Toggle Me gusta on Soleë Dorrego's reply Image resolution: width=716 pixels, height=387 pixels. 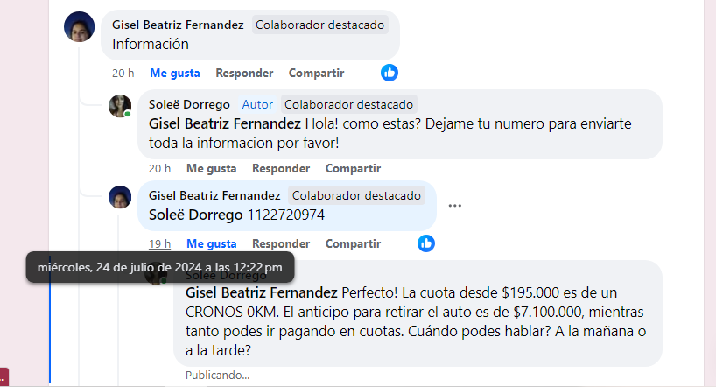[x=212, y=168]
